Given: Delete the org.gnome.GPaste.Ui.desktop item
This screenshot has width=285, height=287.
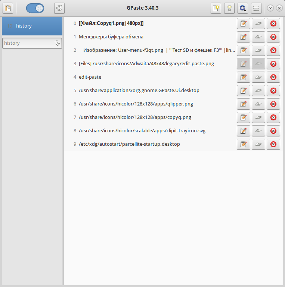Looking at the screenshot, I should tap(273, 91).
